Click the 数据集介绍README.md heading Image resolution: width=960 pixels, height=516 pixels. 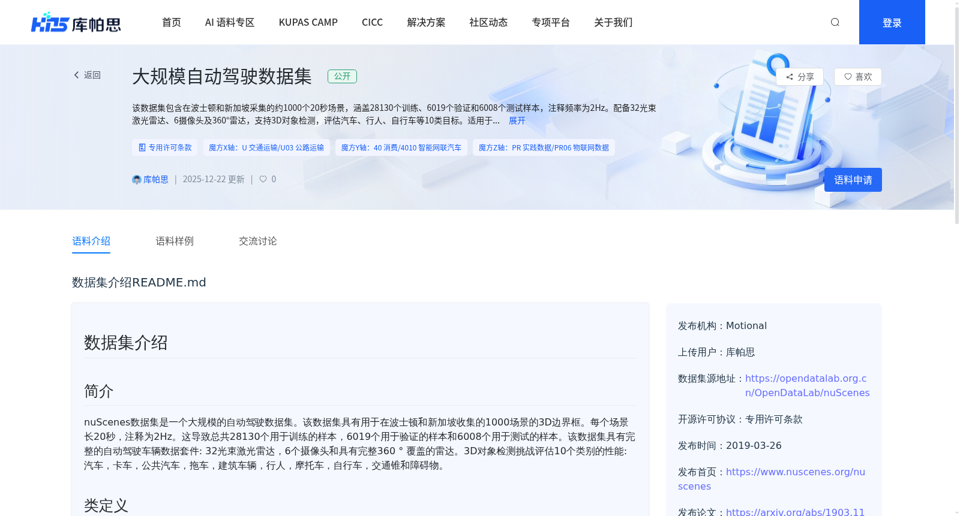pyautogui.click(x=139, y=282)
